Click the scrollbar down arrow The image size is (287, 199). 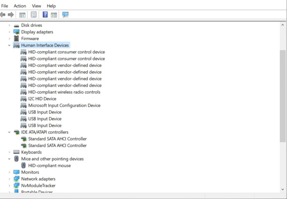point(283,189)
